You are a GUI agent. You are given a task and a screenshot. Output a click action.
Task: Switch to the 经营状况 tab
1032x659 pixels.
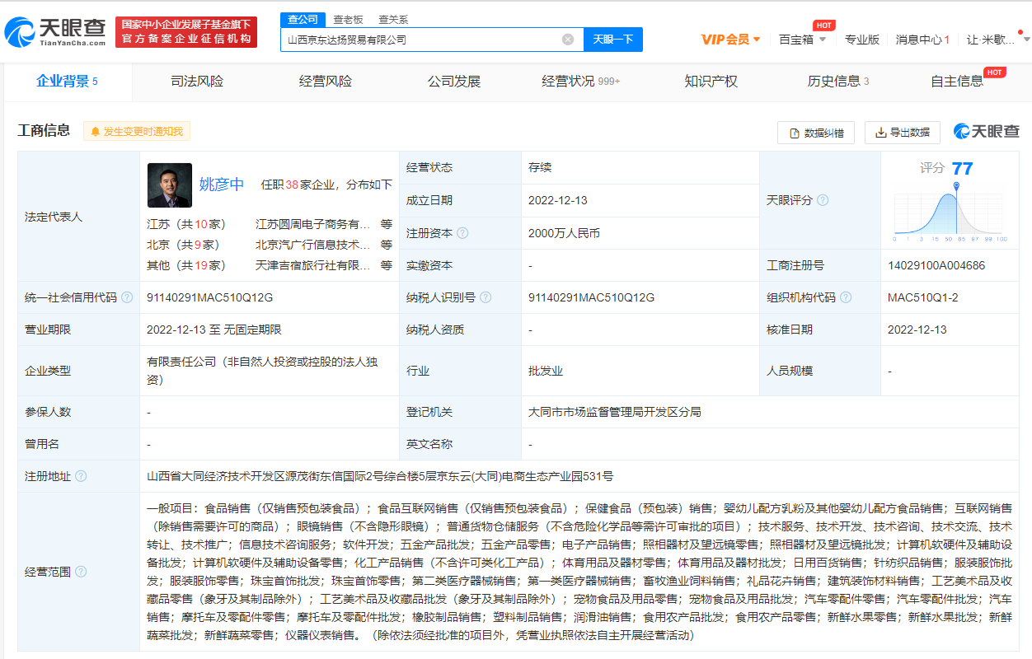(580, 82)
